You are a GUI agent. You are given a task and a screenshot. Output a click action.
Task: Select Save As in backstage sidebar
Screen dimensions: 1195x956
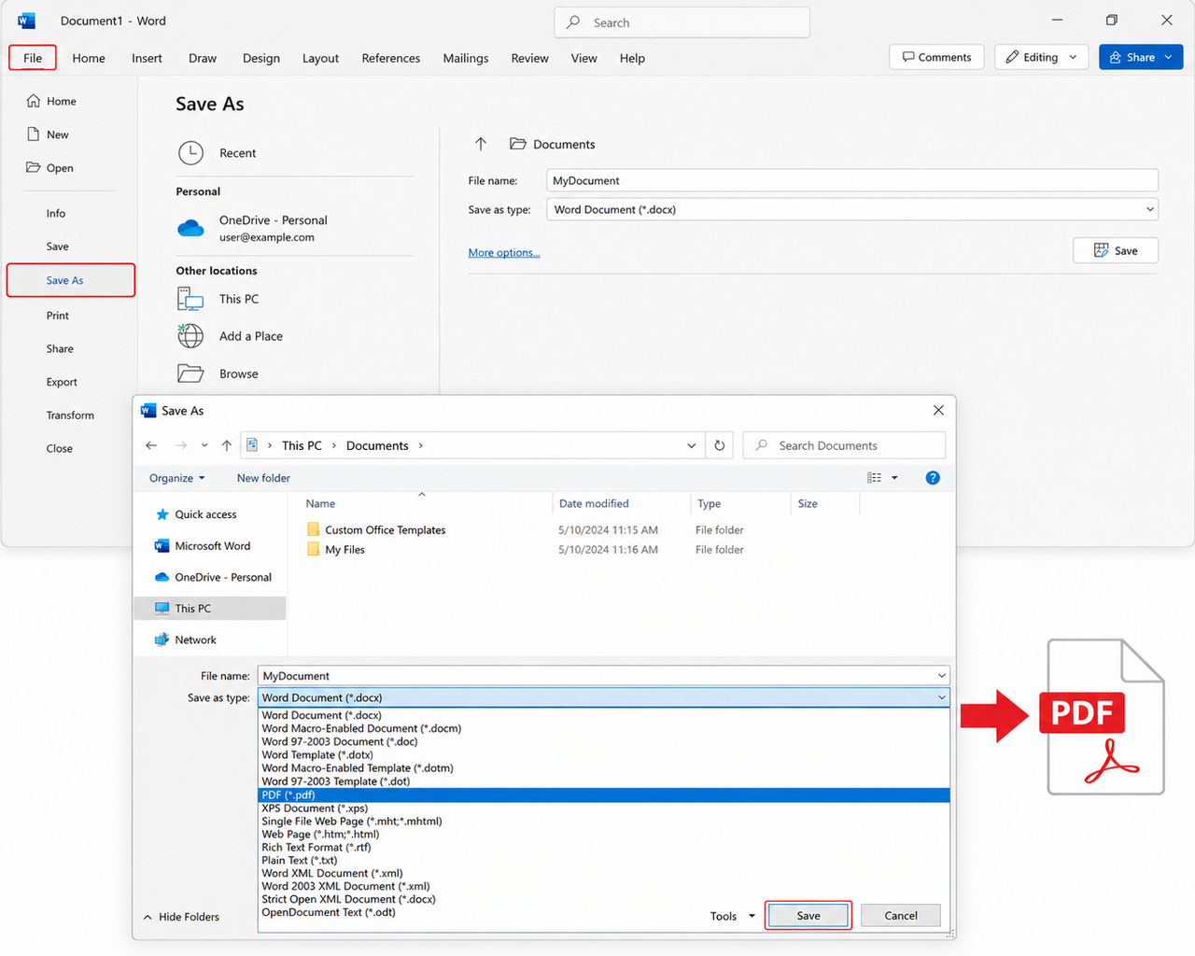pos(71,280)
